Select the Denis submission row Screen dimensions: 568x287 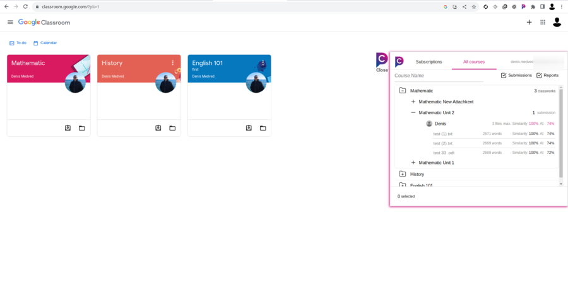(490, 124)
